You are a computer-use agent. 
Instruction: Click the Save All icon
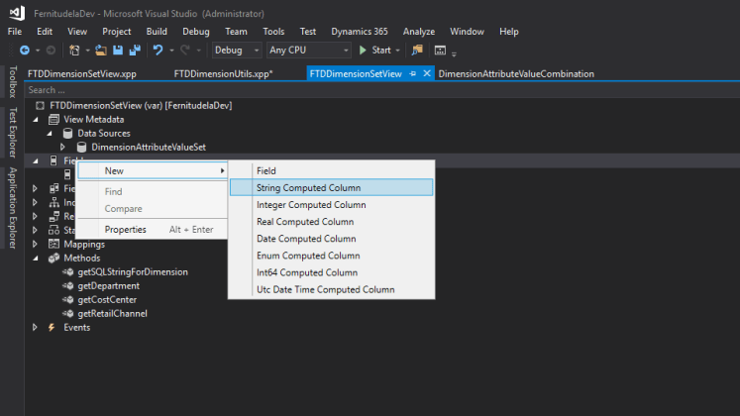click(135, 50)
